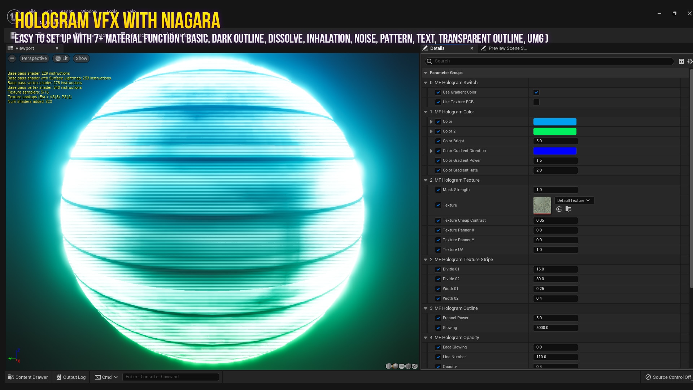Toggle override checkbox for Divide 01

click(438, 269)
